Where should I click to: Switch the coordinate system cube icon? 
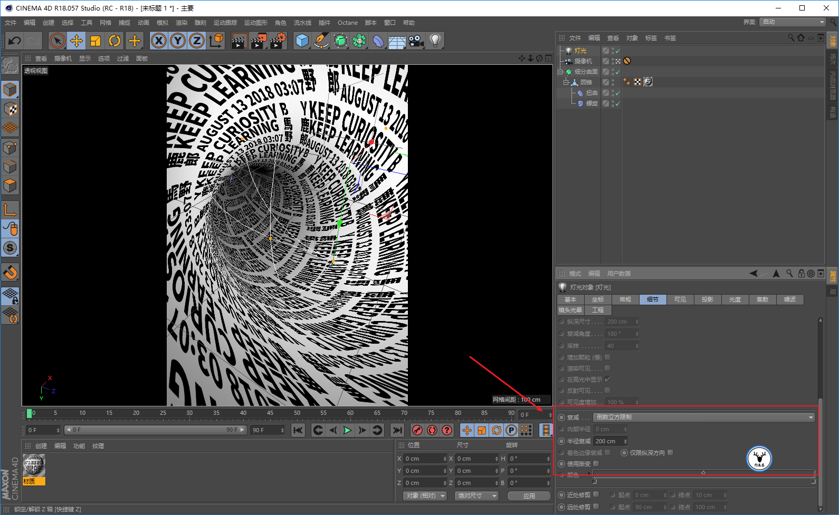coord(216,41)
